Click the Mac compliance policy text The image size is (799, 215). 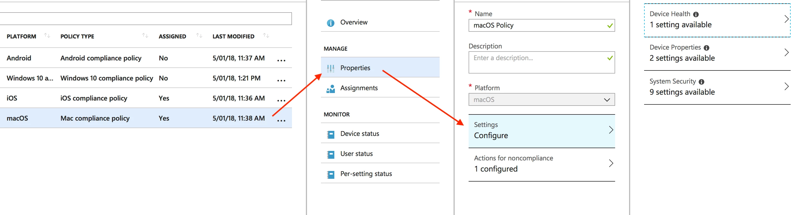(x=95, y=118)
